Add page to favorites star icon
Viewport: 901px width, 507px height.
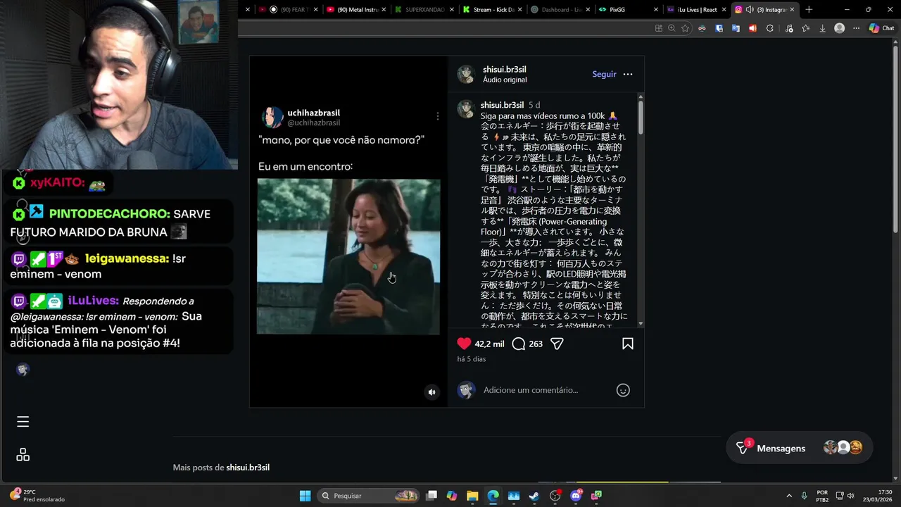(x=685, y=28)
